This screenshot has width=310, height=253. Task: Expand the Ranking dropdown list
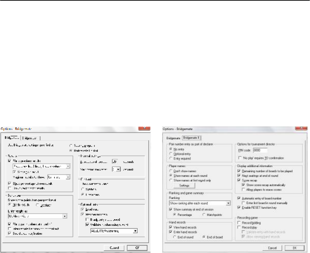(x=228, y=203)
